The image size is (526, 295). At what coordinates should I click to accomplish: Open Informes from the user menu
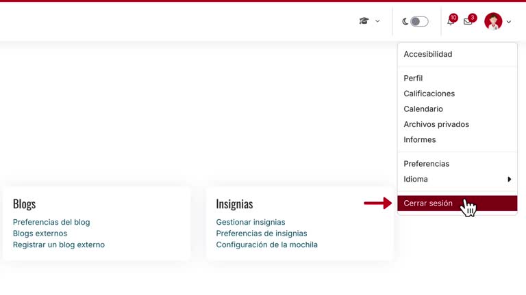[419, 140]
